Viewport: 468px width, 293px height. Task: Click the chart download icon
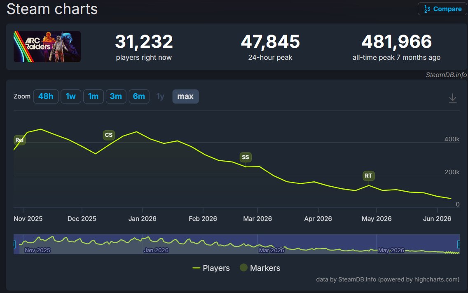[452, 98]
